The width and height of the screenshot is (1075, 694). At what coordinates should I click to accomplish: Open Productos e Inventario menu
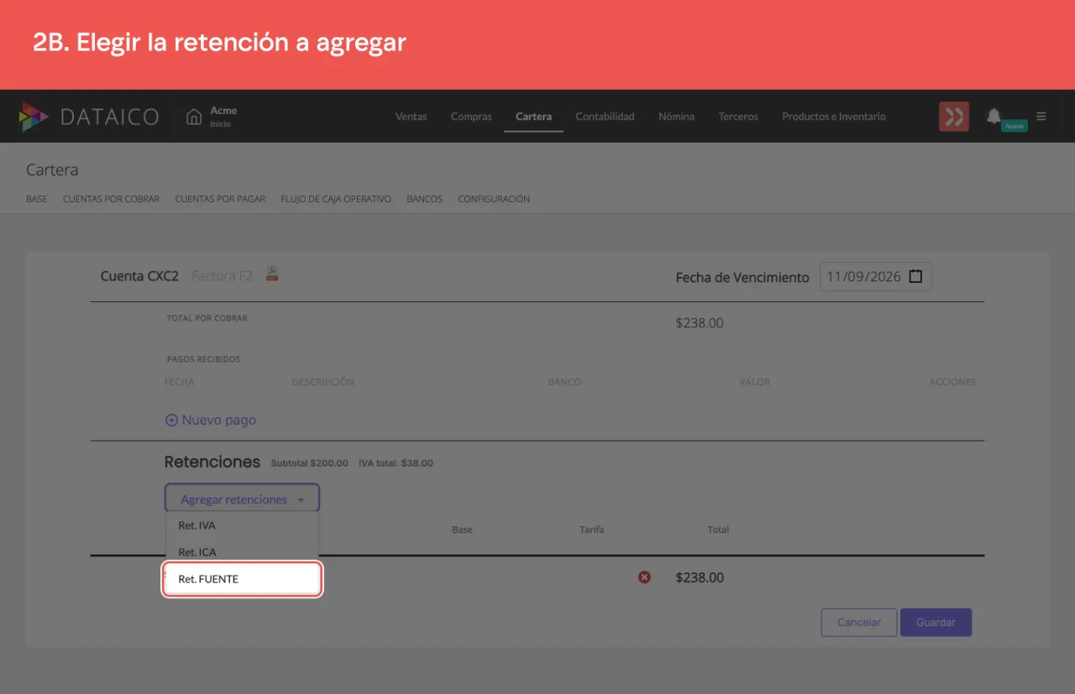pos(834,117)
